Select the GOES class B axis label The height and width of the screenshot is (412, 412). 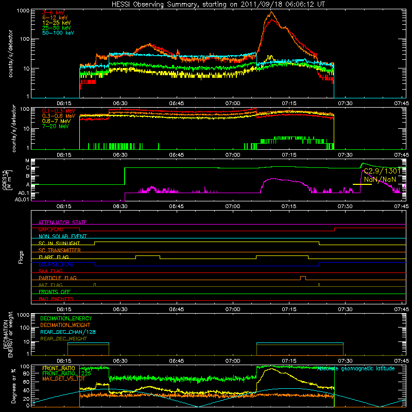tap(28, 176)
